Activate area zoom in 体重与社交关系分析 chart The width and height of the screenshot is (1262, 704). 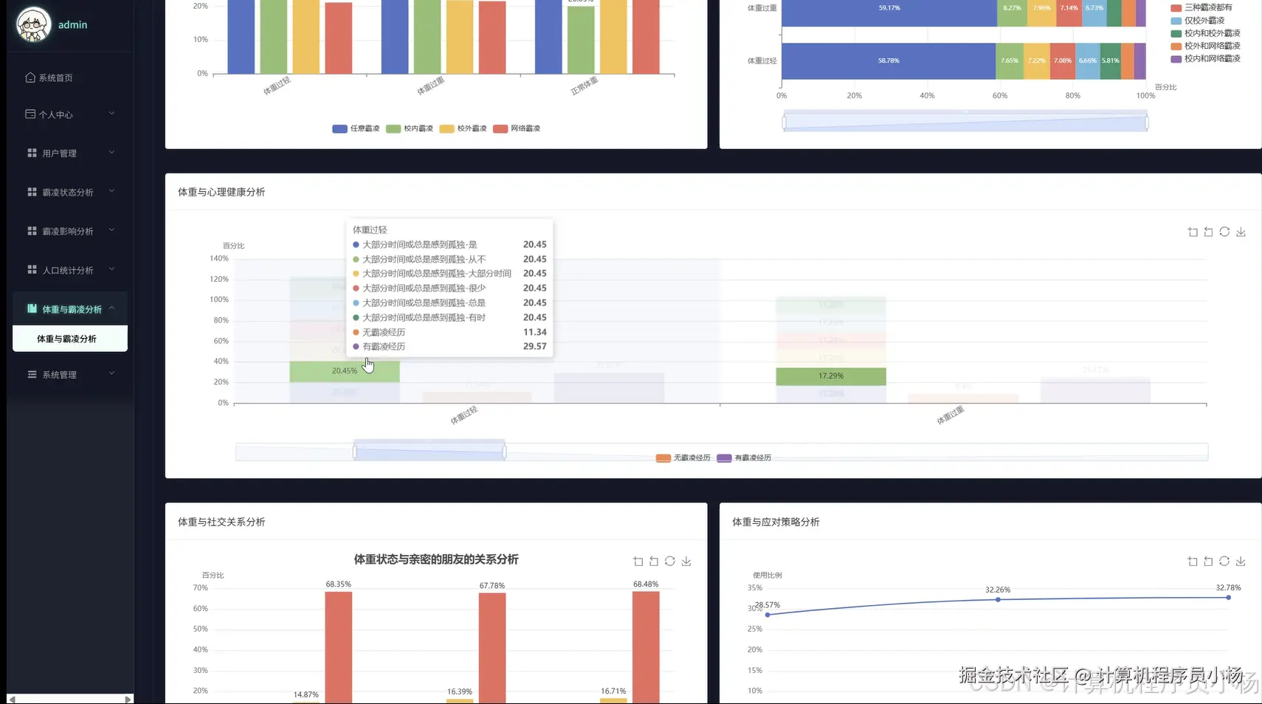[x=638, y=562]
